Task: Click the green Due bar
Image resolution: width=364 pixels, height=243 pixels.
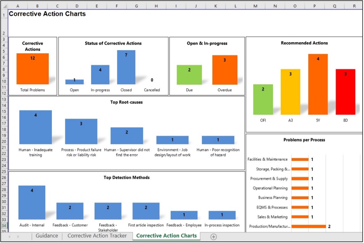Action: click(x=189, y=75)
